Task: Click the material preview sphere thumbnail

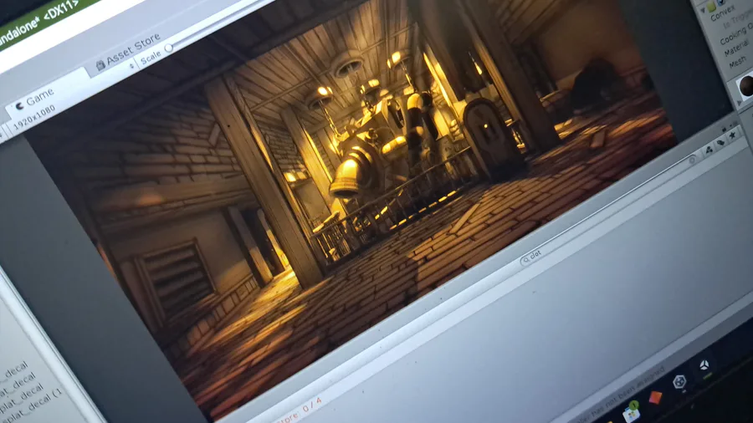Action: pyautogui.click(x=746, y=85)
